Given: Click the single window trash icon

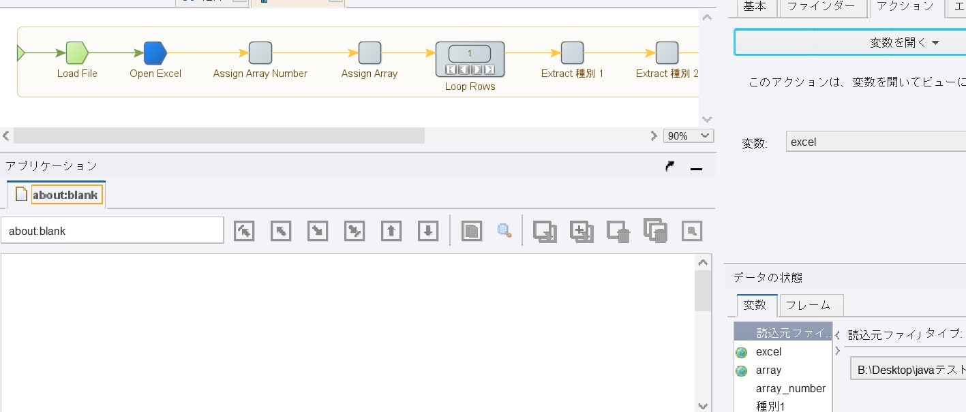Looking at the screenshot, I should (x=618, y=232).
